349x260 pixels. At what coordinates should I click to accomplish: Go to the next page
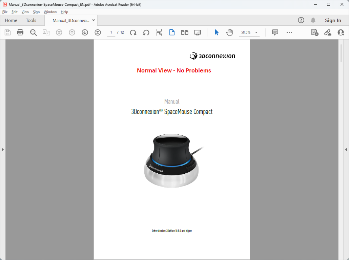pos(85,32)
